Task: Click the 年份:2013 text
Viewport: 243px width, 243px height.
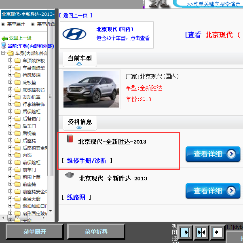Action: click(x=138, y=99)
